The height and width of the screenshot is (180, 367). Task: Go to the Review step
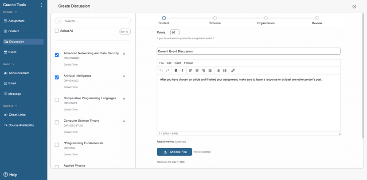click(x=317, y=18)
